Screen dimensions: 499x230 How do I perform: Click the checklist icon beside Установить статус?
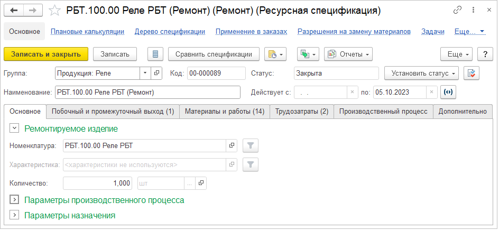pos(472,73)
